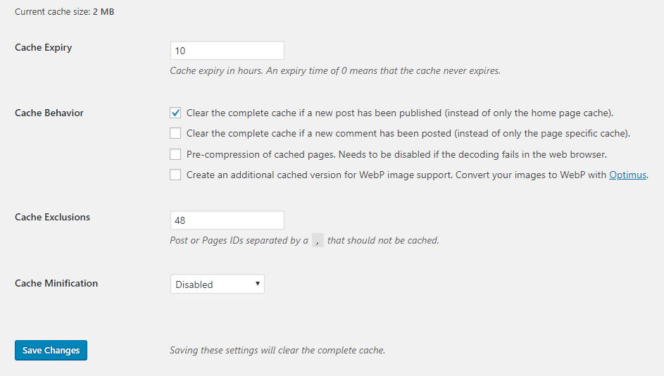This screenshot has height=376, width=664.
Task: Click the Cache Exclusions heading label
Action: coord(53,217)
